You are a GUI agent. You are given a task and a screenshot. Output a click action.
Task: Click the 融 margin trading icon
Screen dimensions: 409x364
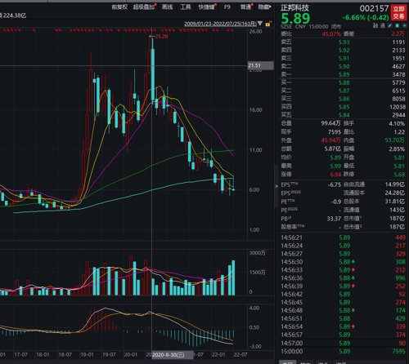click(375, 26)
